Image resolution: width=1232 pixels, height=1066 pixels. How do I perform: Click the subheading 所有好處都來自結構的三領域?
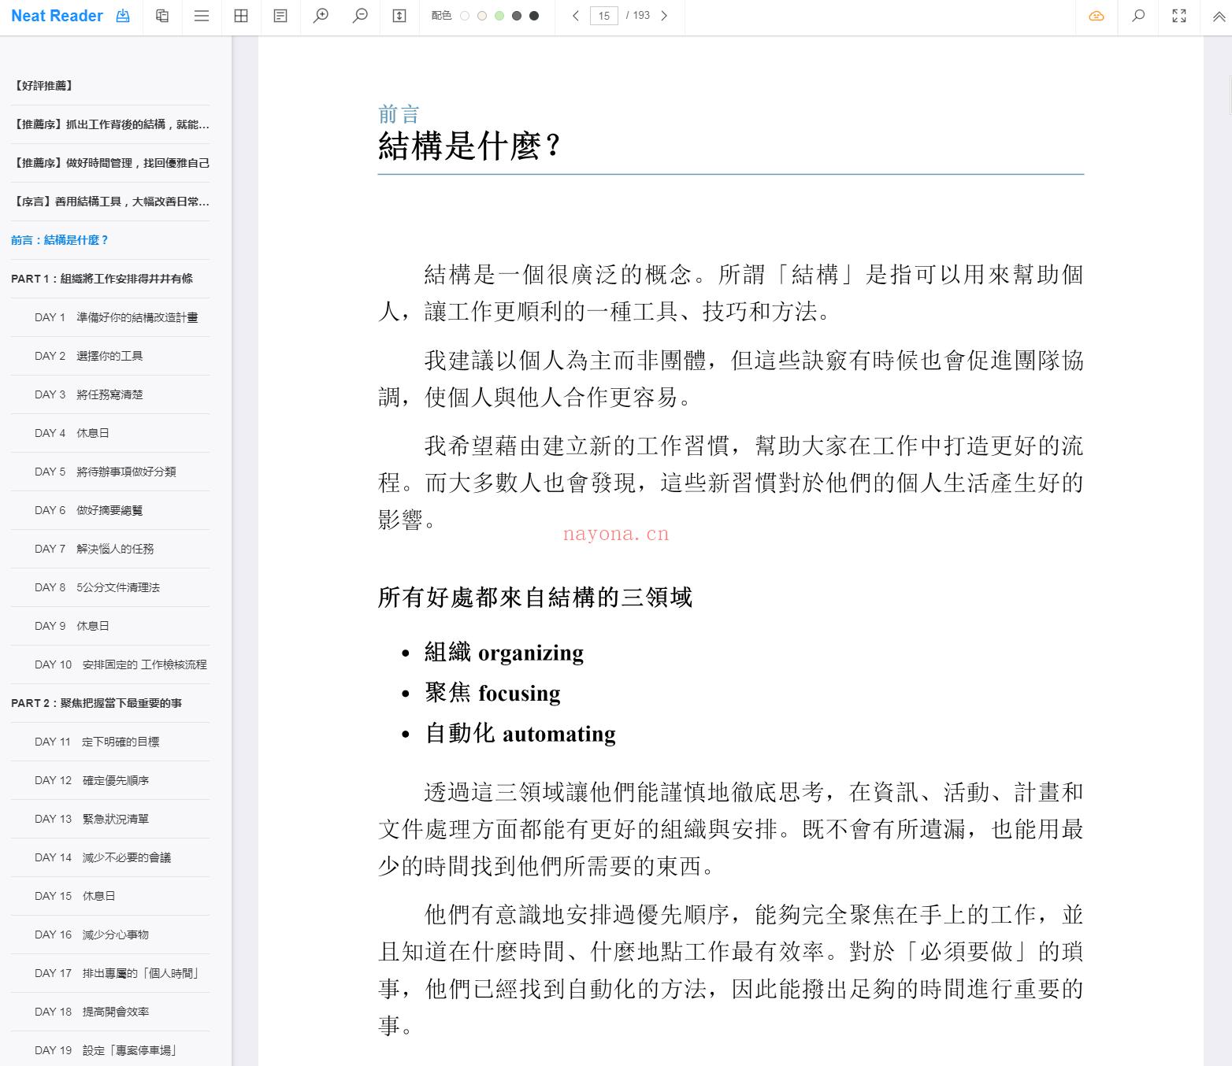(535, 598)
